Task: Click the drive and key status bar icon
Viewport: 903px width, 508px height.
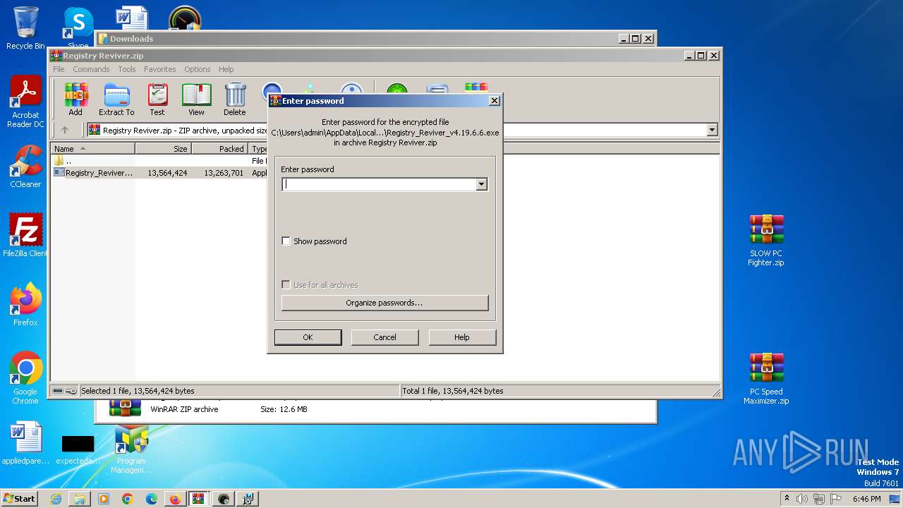Action: click(64, 391)
